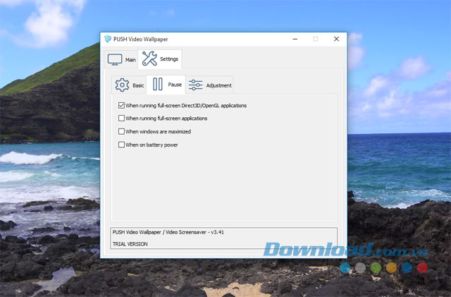The height and width of the screenshot is (297, 451).
Task: Click the pause bars icon
Action: point(157,85)
